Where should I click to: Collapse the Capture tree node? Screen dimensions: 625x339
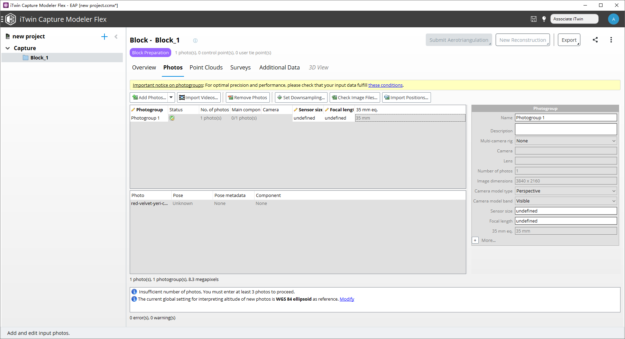click(x=8, y=48)
